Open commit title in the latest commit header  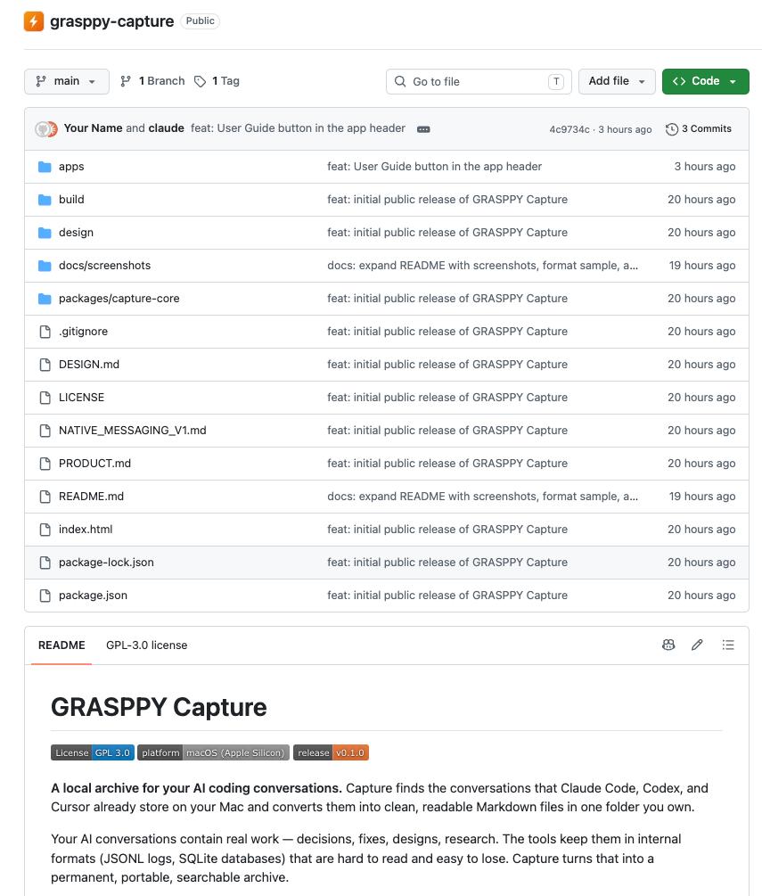(298, 128)
